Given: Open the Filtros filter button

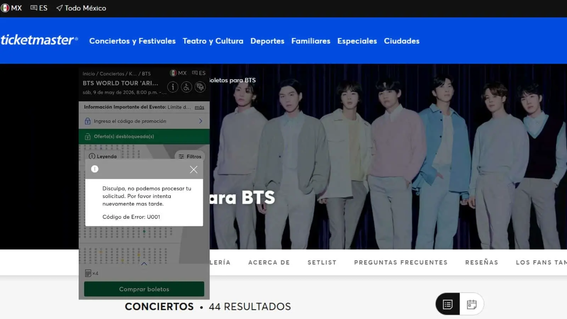Looking at the screenshot, I should (190, 156).
